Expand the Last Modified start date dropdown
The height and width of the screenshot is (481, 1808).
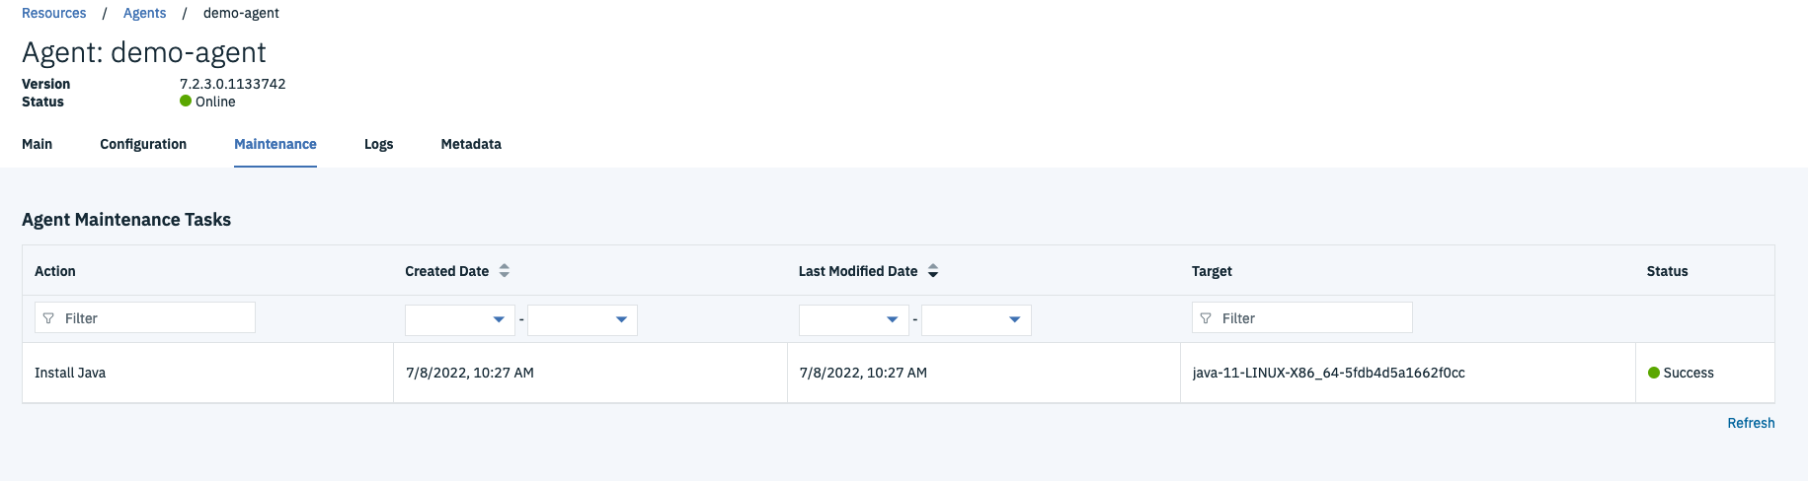click(x=853, y=319)
